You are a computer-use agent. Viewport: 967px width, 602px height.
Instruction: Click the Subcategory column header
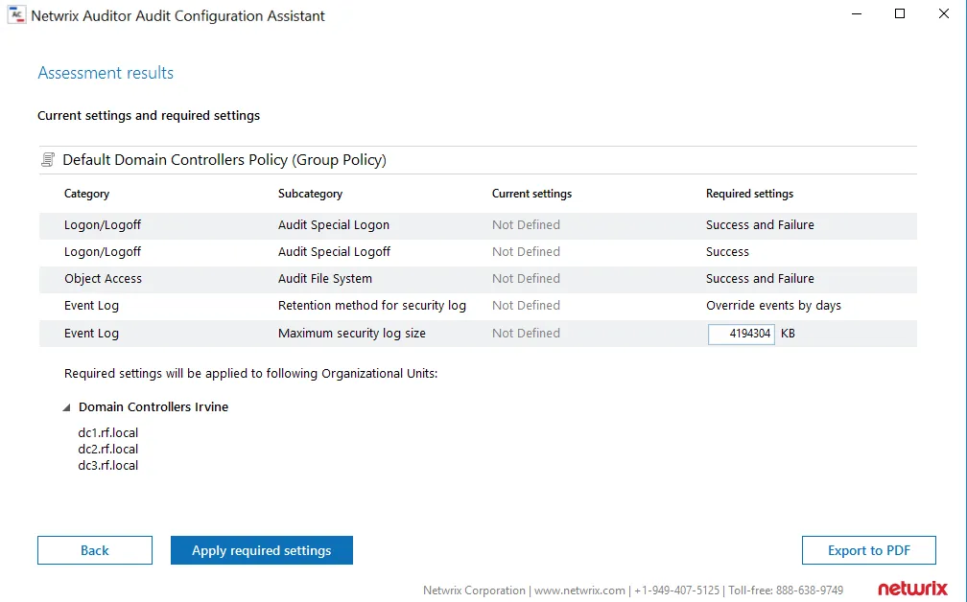tap(310, 194)
